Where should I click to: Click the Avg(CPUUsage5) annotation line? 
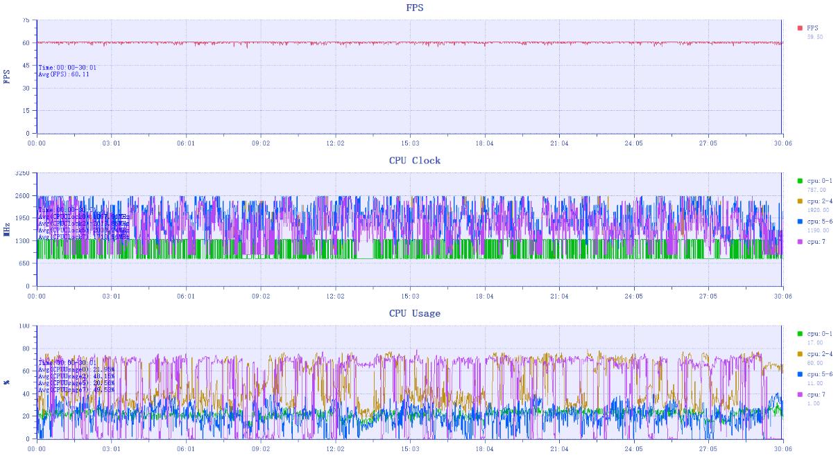(76, 383)
